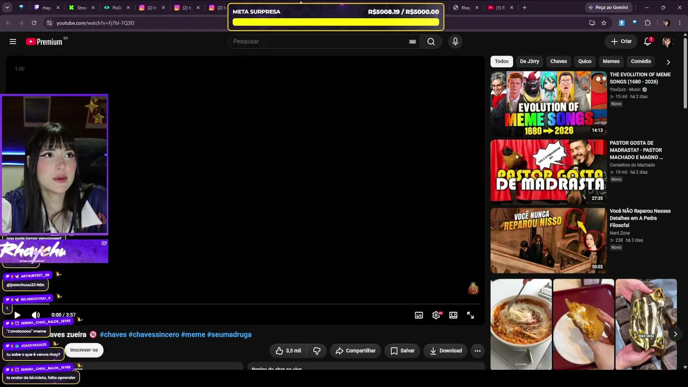Click the Peça ao Gemini button
Image resolution: width=688 pixels, height=387 pixels.
coord(608,8)
